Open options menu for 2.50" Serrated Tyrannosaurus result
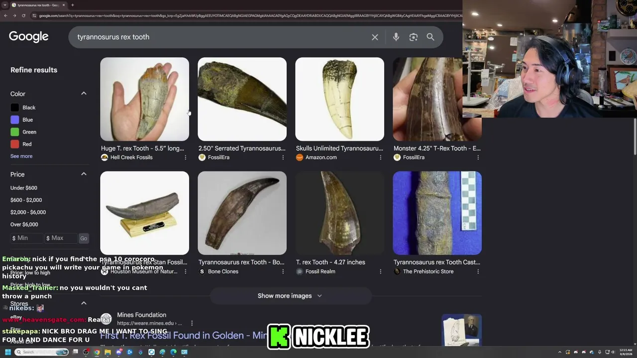This screenshot has height=358, width=637. point(283,158)
